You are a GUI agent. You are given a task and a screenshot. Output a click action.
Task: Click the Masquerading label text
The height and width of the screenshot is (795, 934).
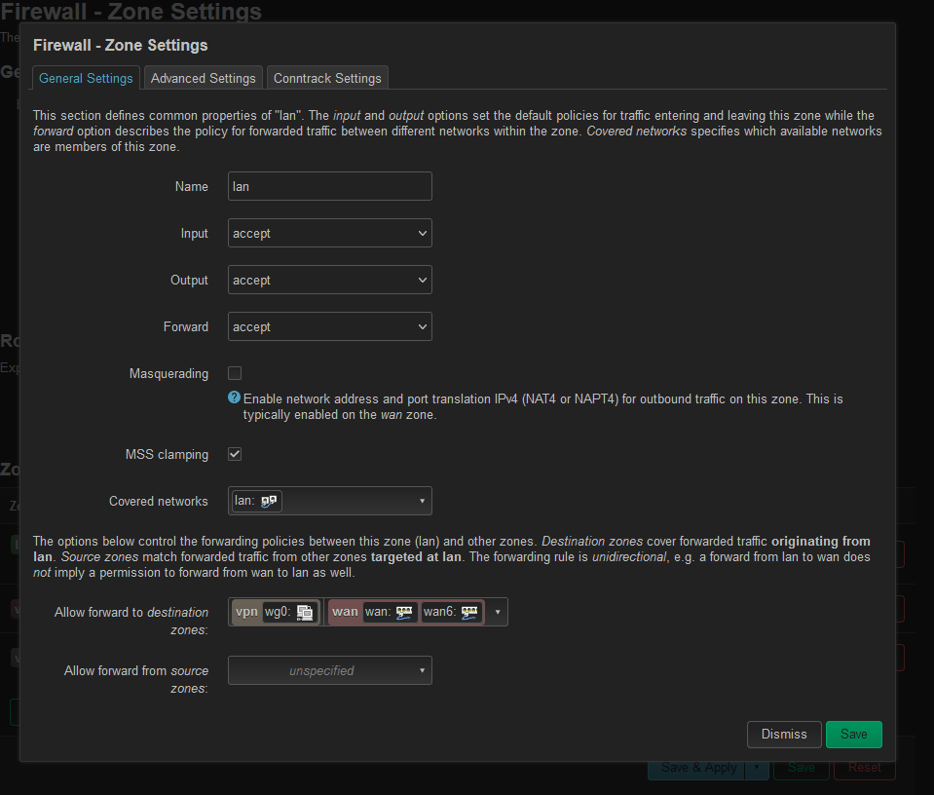coord(168,374)
